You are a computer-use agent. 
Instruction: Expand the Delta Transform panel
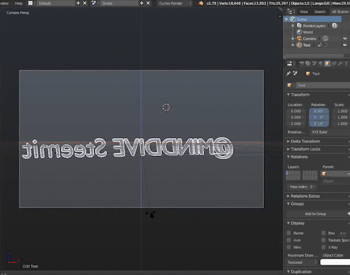click(288, 141)
